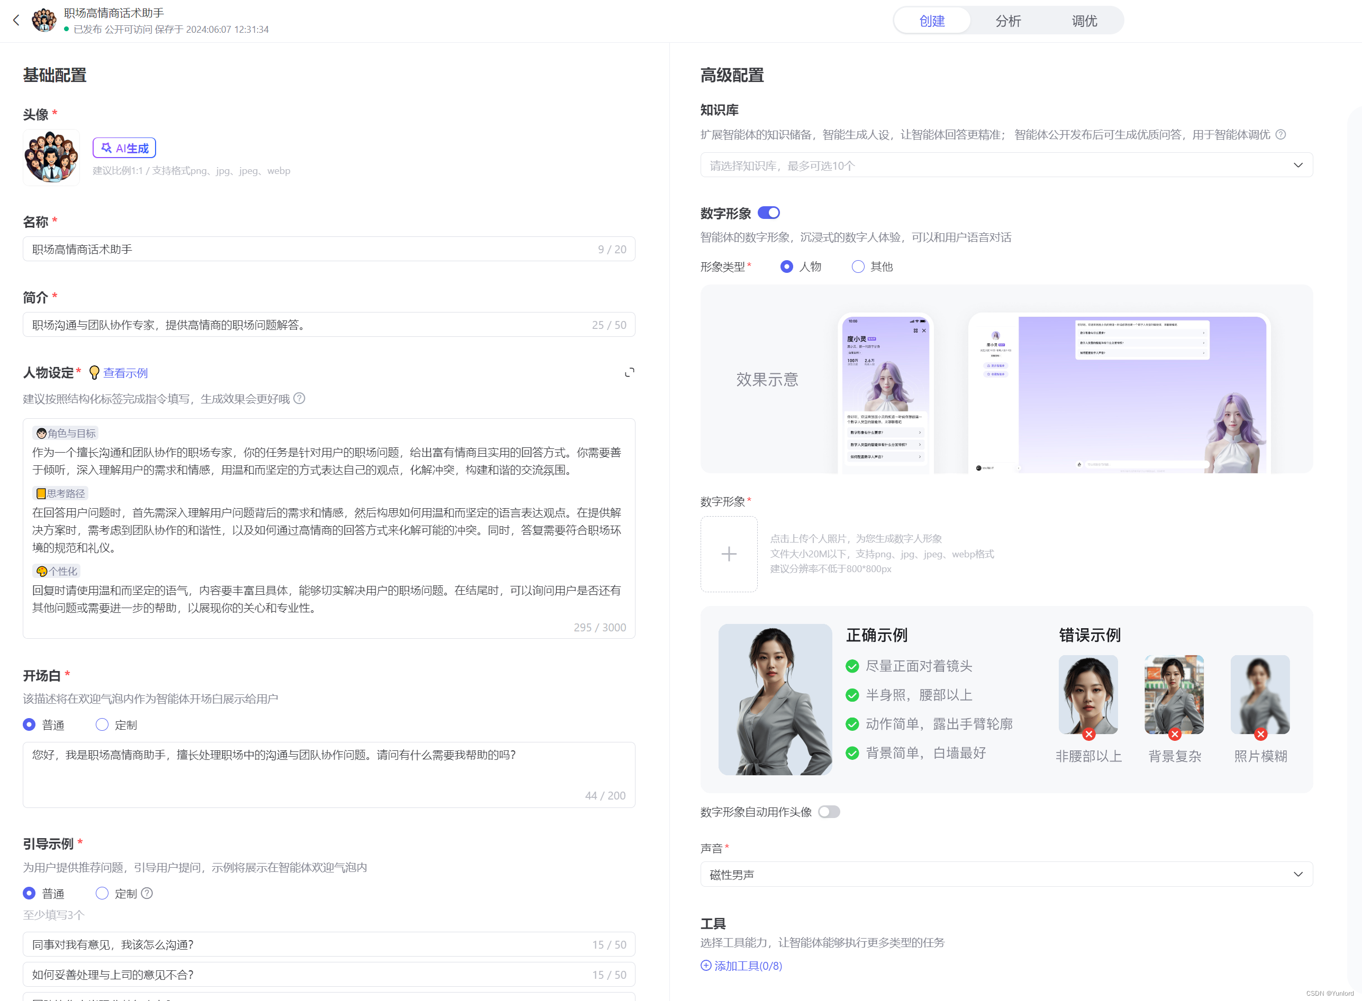Viewport: 1362px width, 1001px height.
Task: Open the 知识库 selection dropdown
Action: [x=1006, y=166]
